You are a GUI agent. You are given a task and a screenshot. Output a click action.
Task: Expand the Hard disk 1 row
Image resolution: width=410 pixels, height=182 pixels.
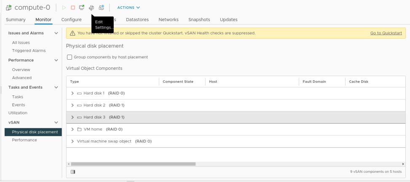(72, 93)
